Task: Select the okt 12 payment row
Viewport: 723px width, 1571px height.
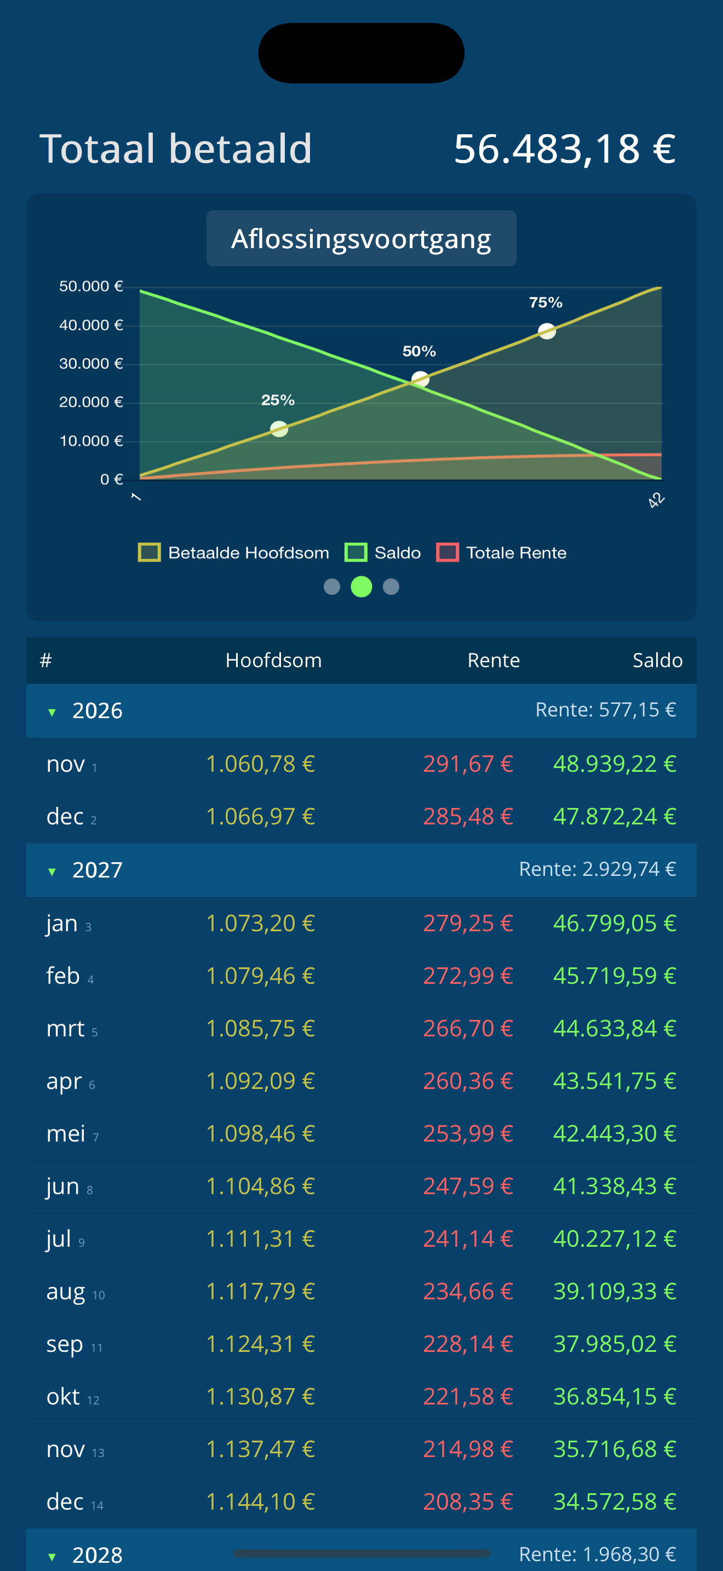Action: pos(361,1397)
